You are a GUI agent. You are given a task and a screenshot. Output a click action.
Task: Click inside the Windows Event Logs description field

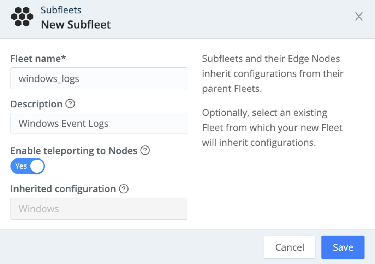(99, 124)
